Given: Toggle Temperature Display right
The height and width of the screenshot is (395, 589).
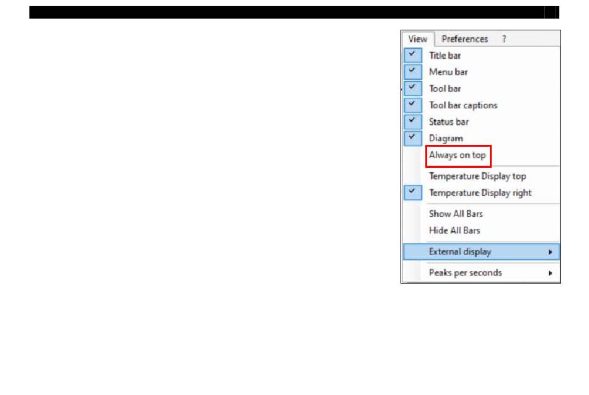Looking at the screenshot, I should point(481,193).
